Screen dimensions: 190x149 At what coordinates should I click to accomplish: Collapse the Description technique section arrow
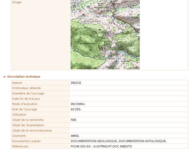(x=4, y=77)
